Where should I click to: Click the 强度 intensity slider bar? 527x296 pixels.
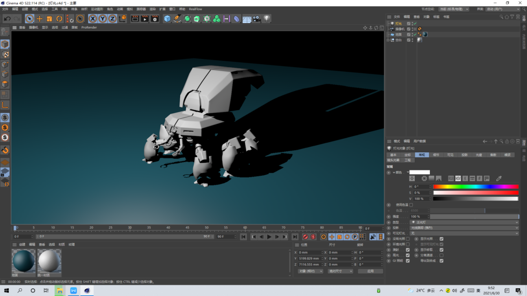pyautogui.click(x=475, y=217)
